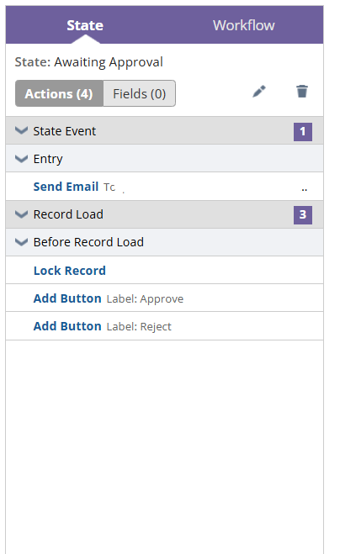Open Add Button link for Reject
This screenshot has width=340, height=554.
(x=67, y=326)
